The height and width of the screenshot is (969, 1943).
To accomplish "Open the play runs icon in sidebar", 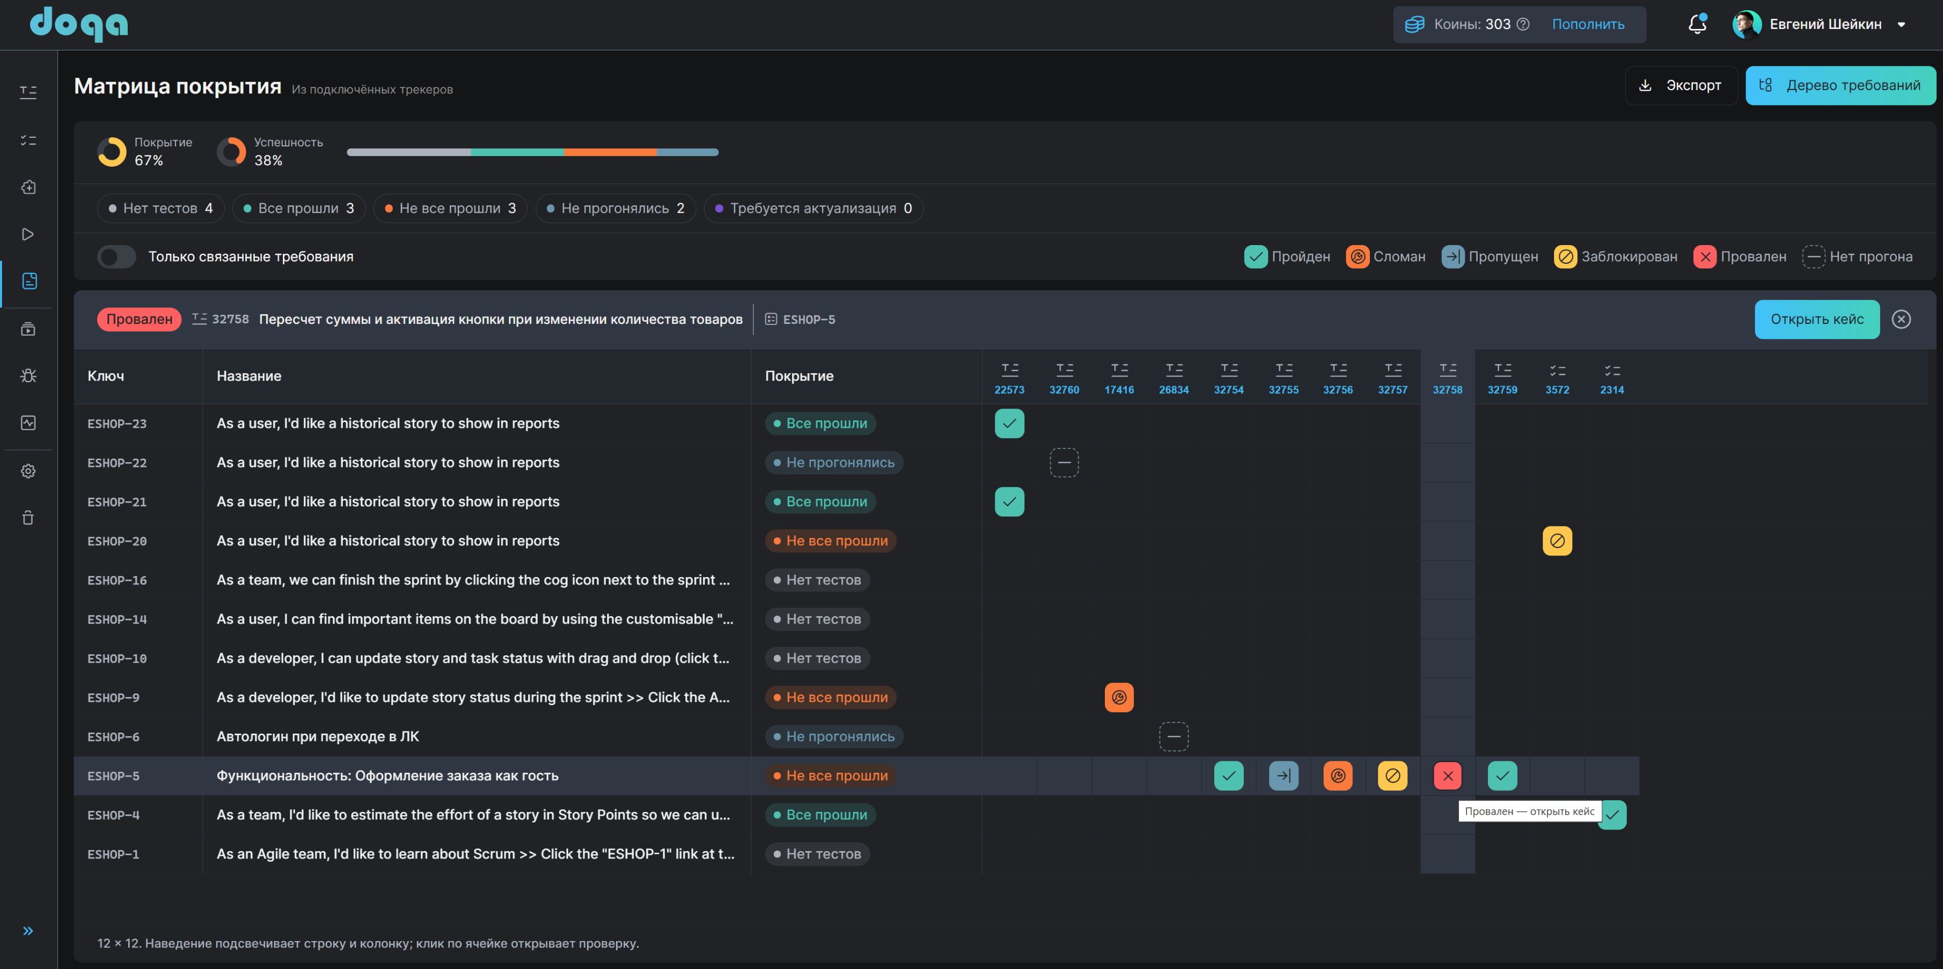I will tap(28, 234).
